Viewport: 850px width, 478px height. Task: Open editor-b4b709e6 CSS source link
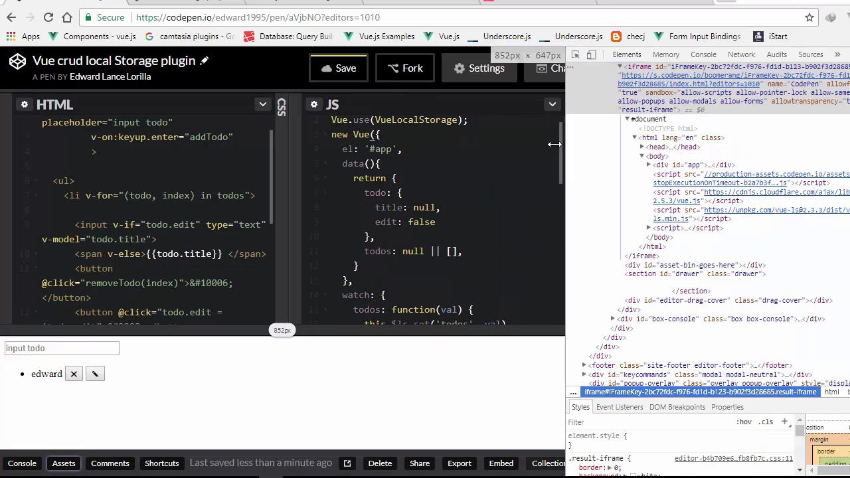[733, 458]
